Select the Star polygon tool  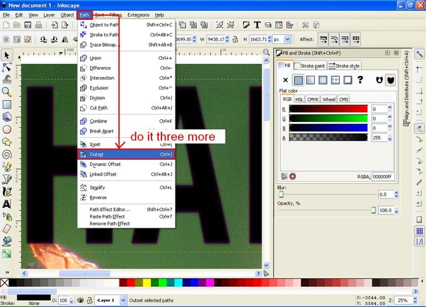7,142
